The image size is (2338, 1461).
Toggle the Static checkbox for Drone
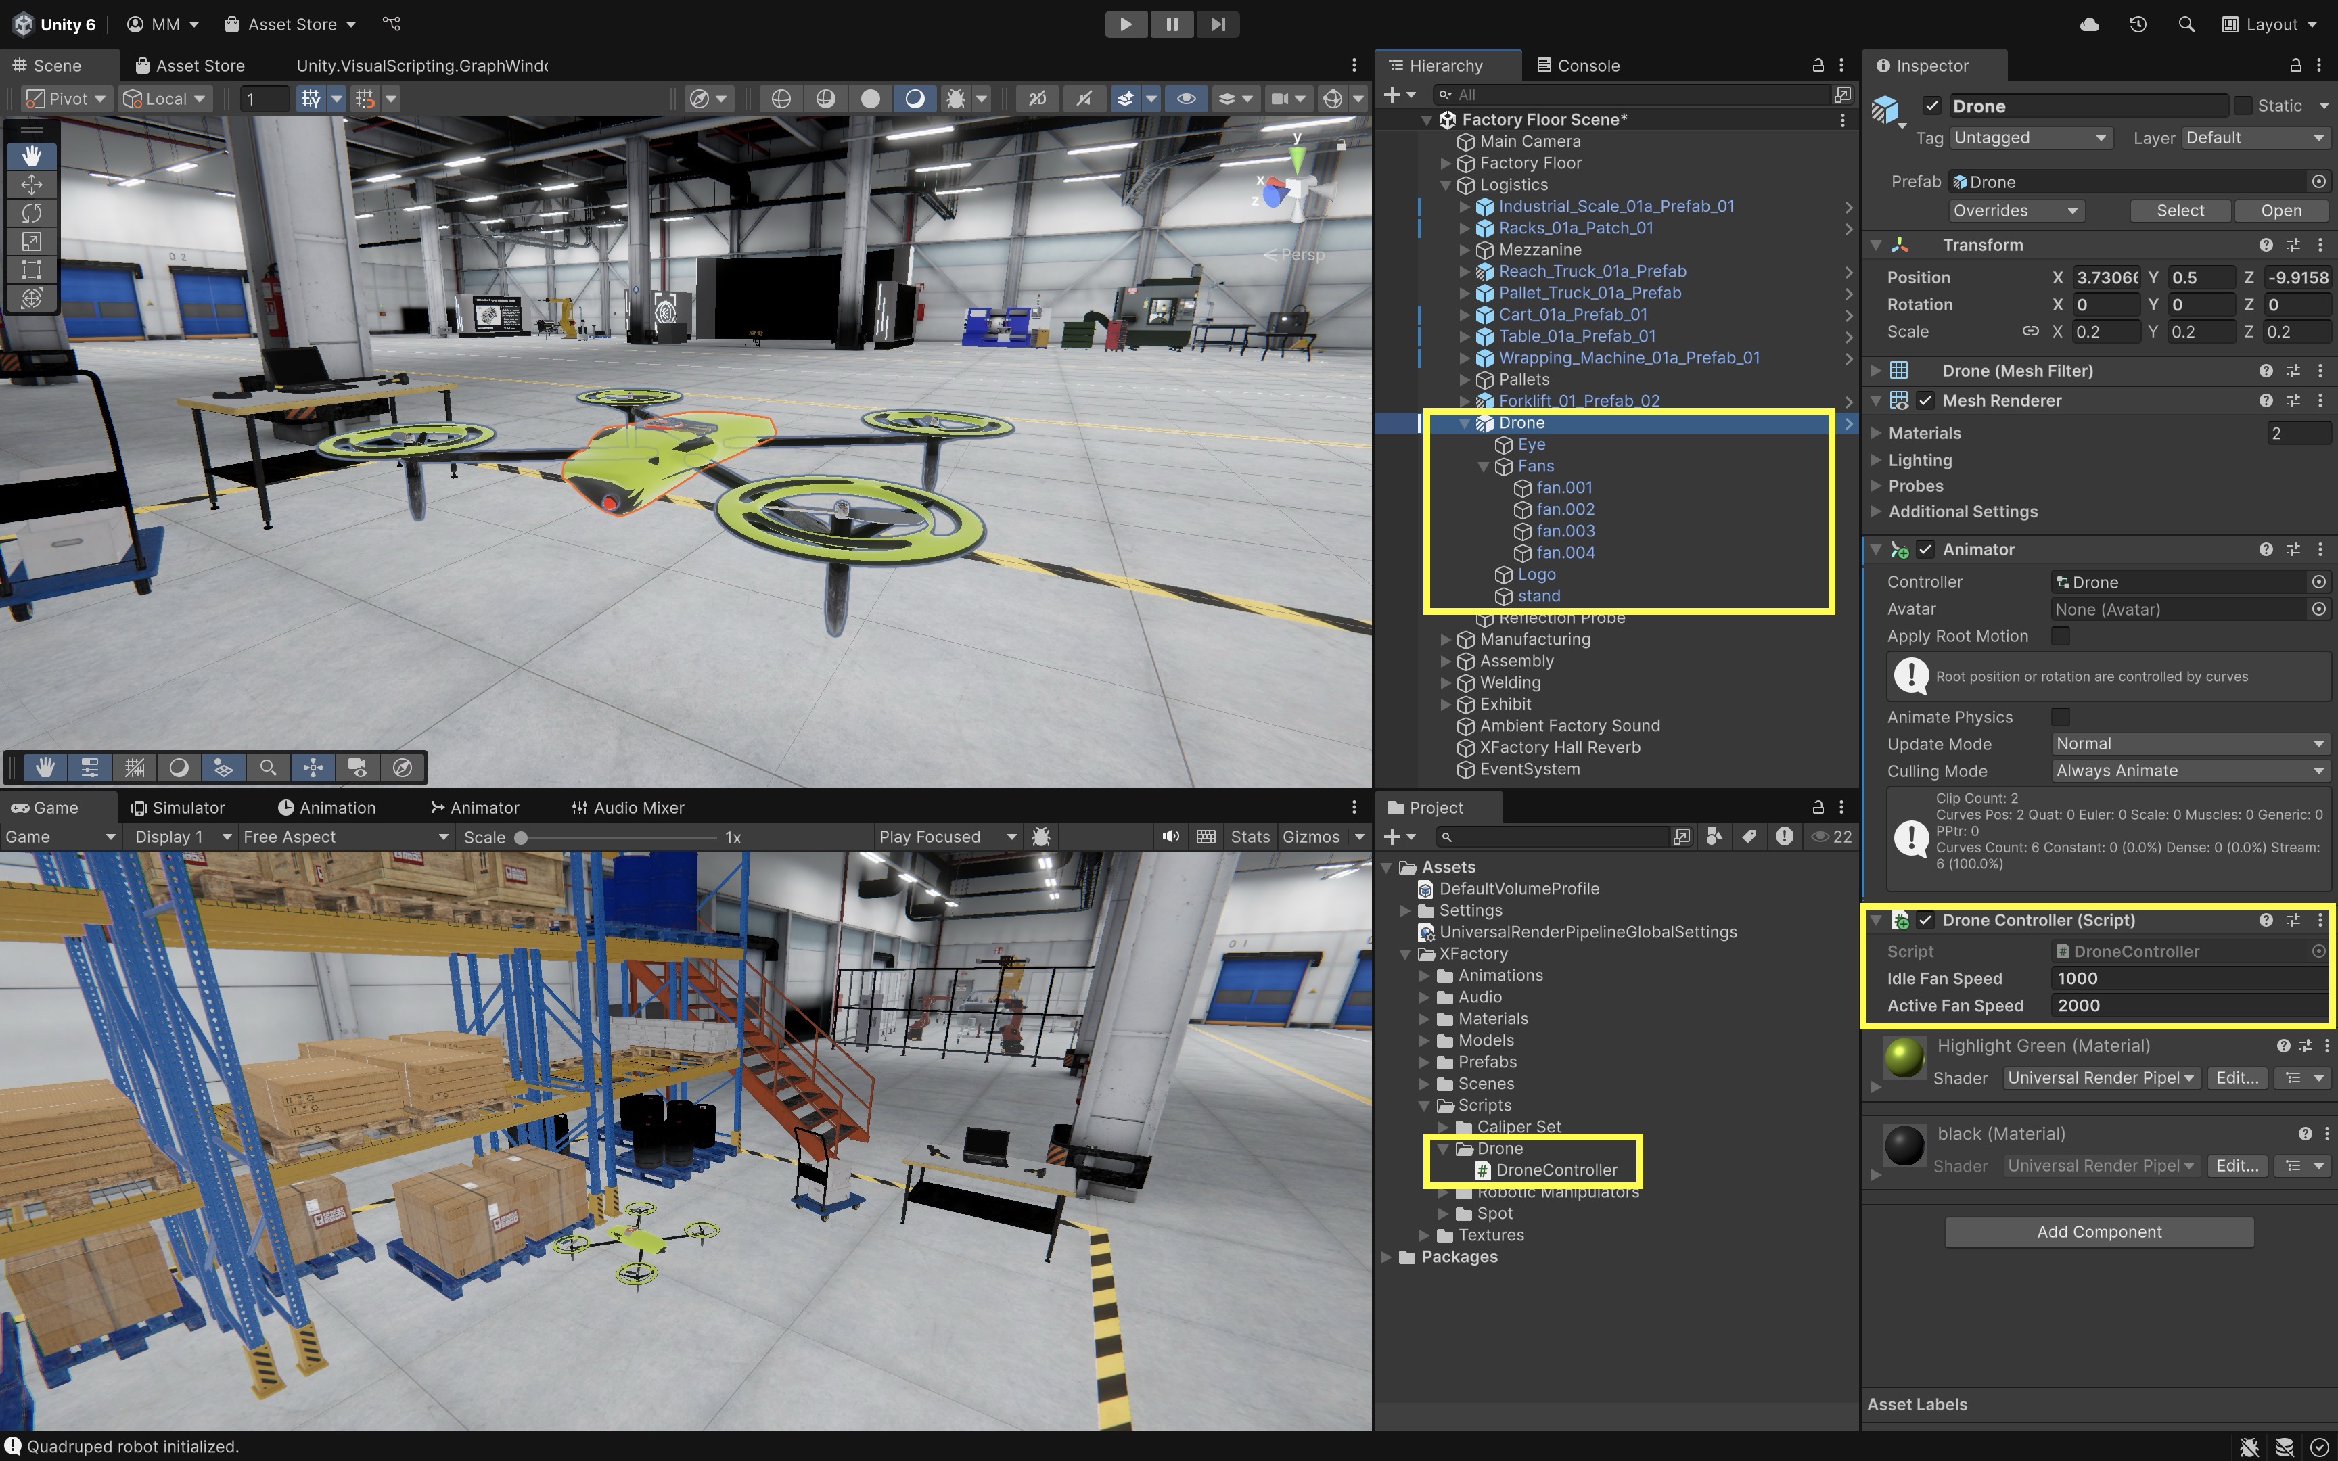[2243, 106]
